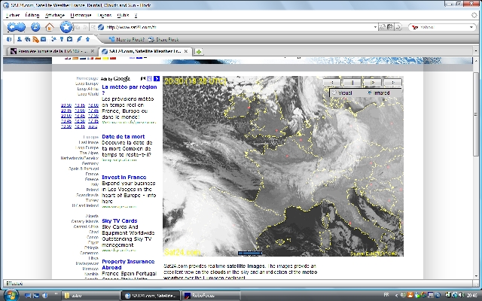Click the favorites sidebar star-arrow icon
This screenshot has height=301, width=482.
(53, 39)
